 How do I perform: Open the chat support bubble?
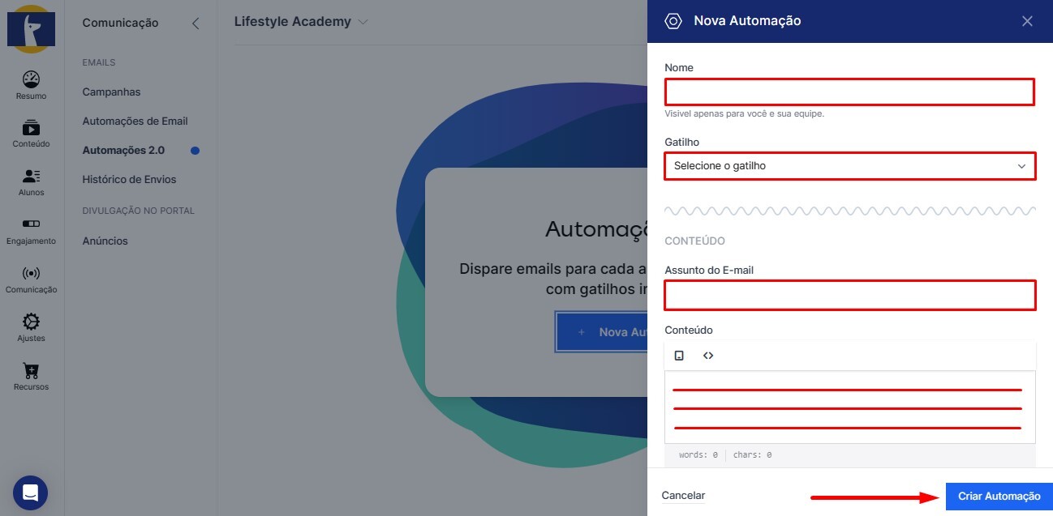(30, 493)
